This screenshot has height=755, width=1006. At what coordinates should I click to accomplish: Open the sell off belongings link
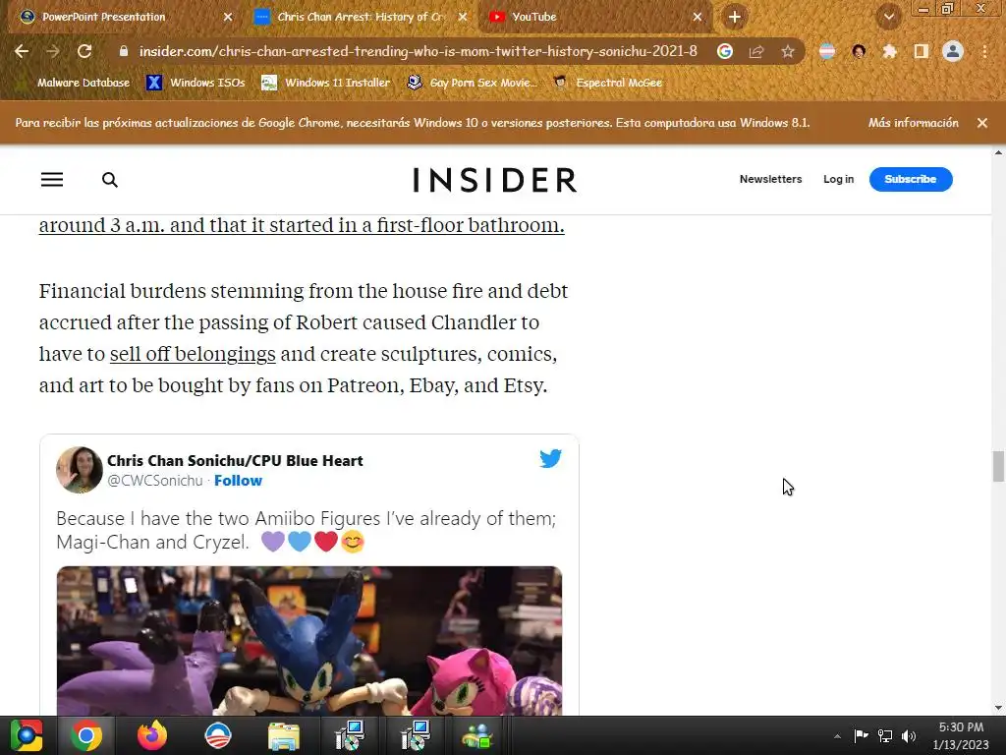193,354
